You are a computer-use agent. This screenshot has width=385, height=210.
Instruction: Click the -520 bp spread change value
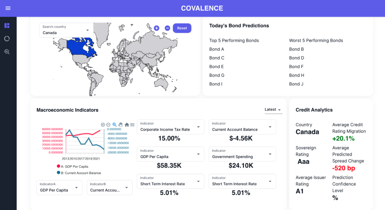pyautogui.click(x=344, y=168)
